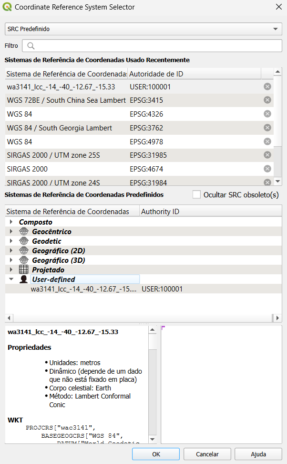Expand the Geográfico (3D) group
The height and width of the screenshot is (464, 287).
point(11,260)
